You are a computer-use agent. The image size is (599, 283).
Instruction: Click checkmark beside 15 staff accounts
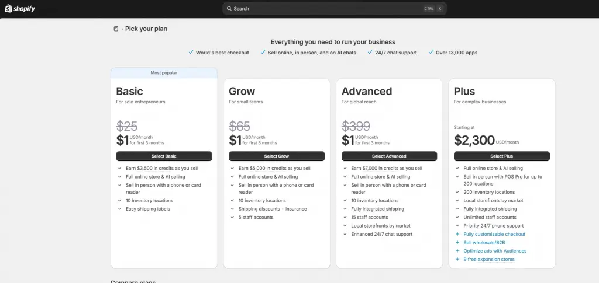click(345, 218)
